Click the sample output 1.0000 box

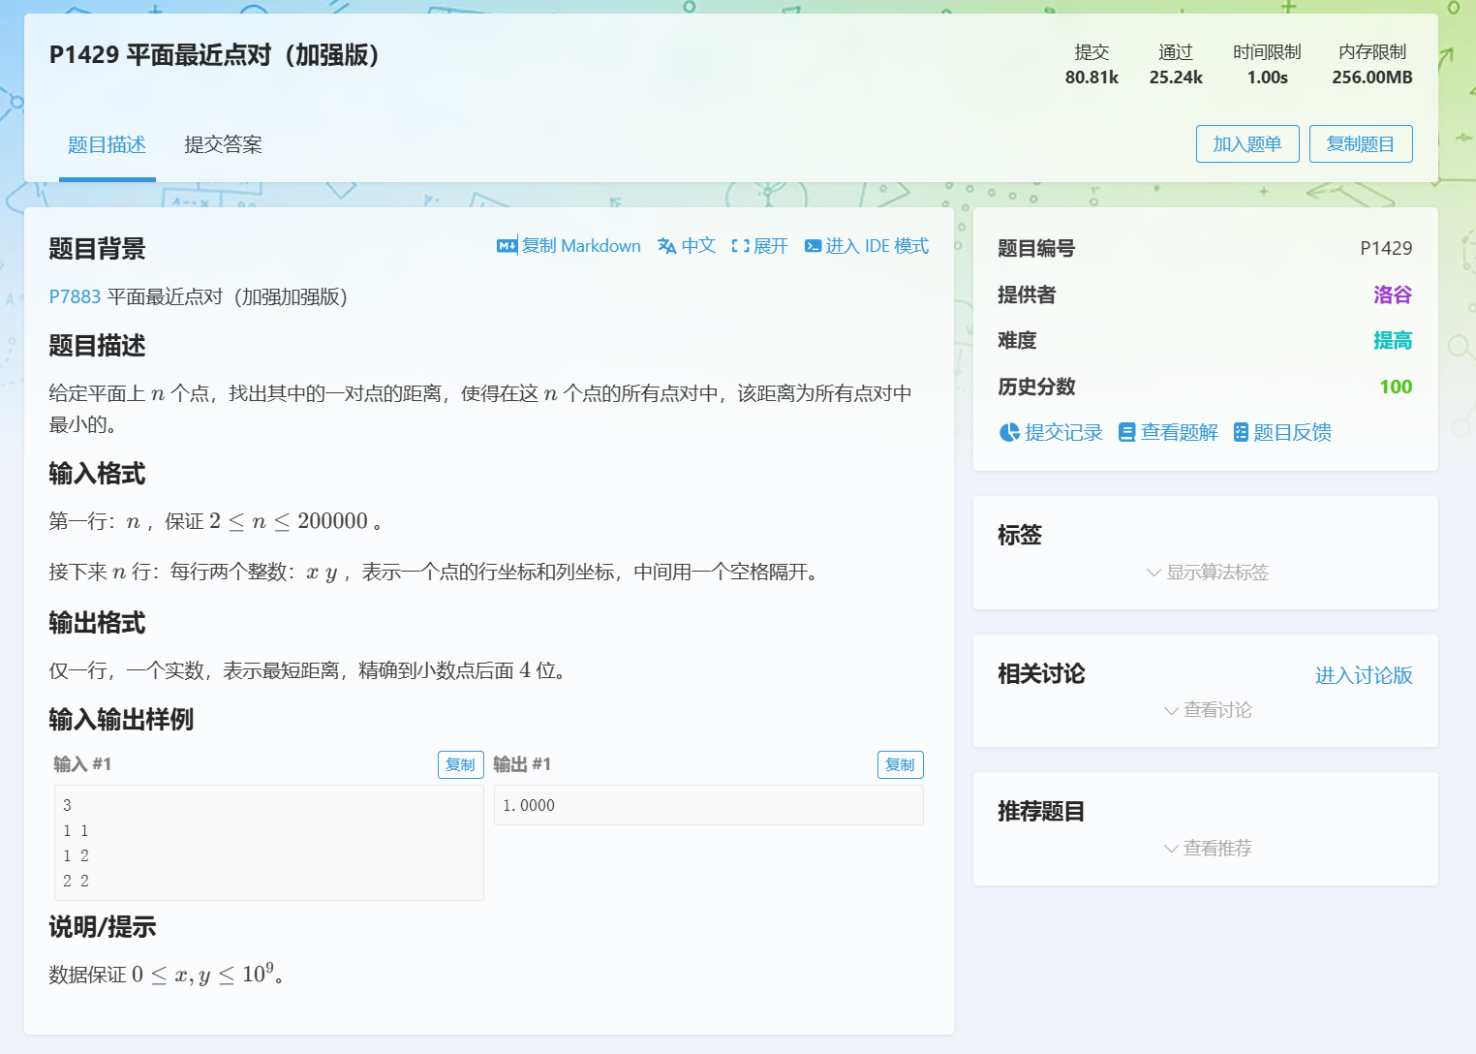point(709,805)
